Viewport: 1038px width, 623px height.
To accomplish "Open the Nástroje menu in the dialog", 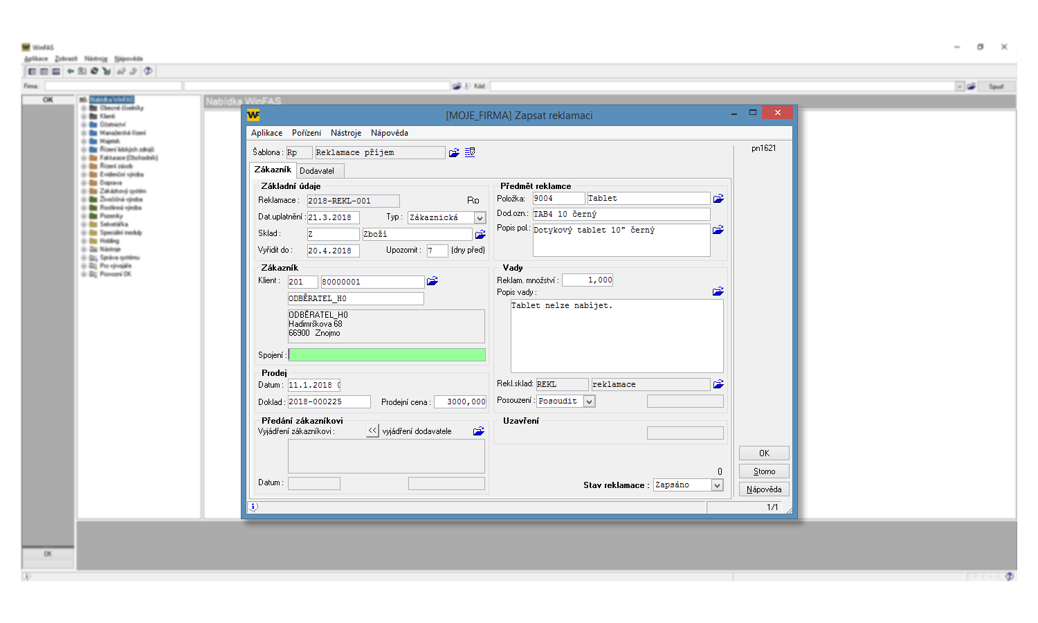I will click(345, 133).
